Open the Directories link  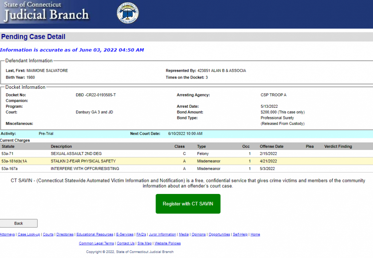[65, 234]
